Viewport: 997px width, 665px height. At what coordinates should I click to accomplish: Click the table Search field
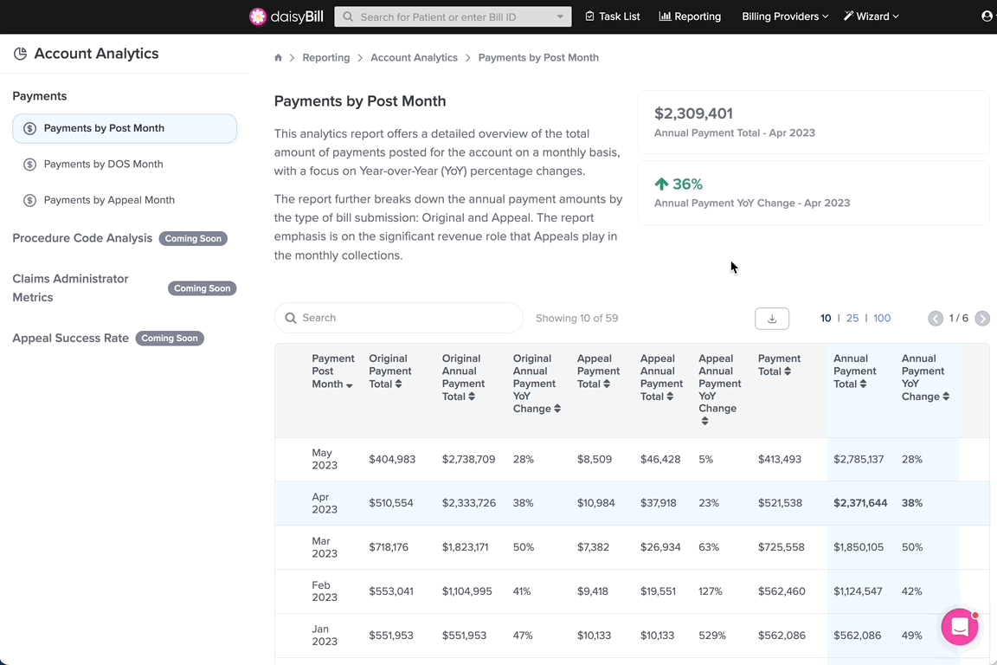[399, 318]
